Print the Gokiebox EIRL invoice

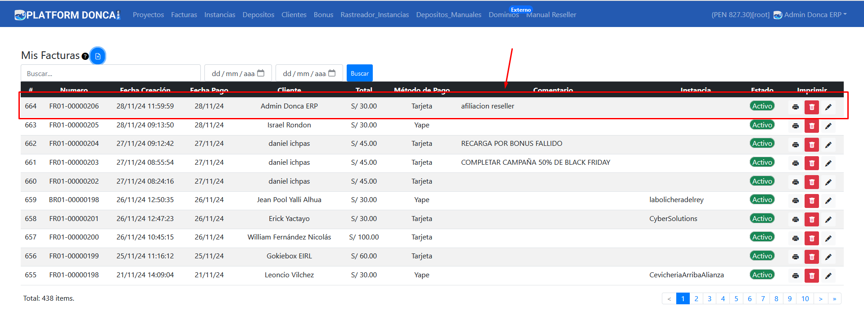795,257
